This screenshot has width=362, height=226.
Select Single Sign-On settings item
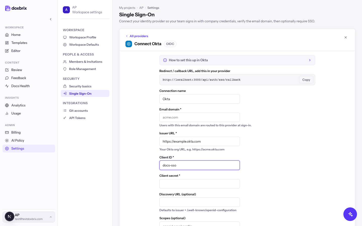[x=85, y=93]
